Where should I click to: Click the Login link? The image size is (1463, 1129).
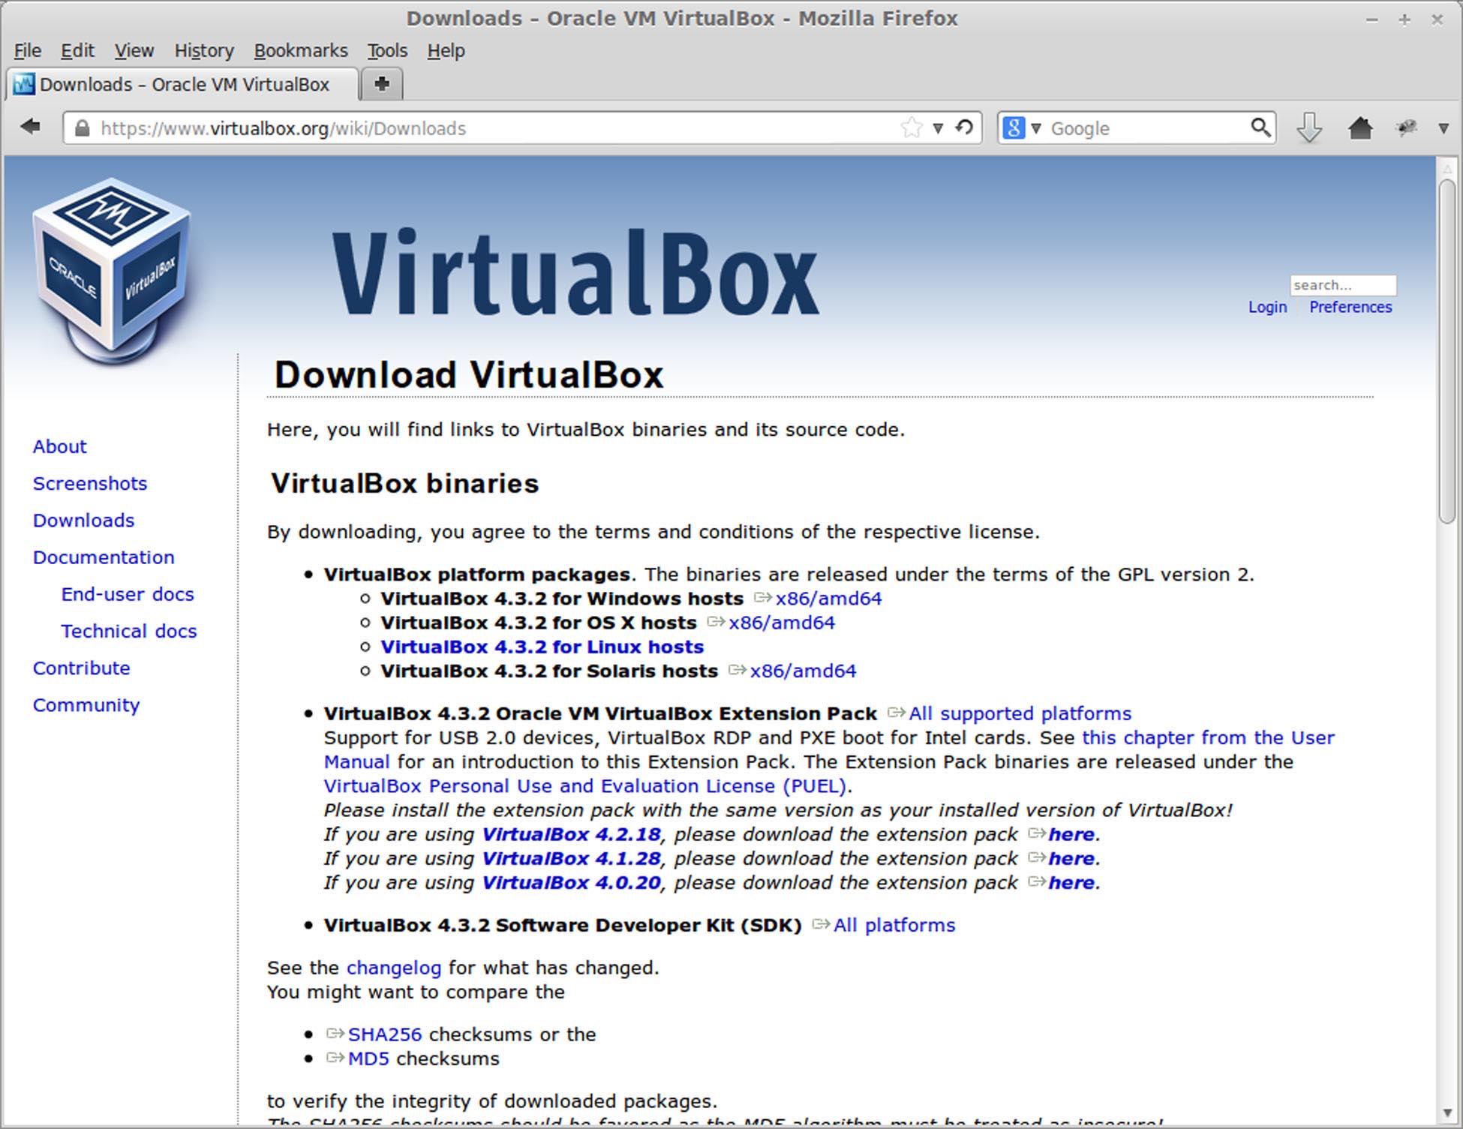click(1267, 307)
